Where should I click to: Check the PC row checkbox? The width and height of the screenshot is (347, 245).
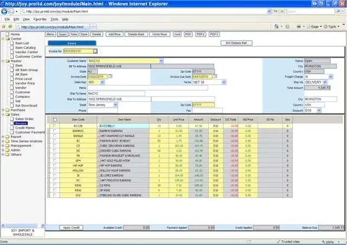point(54,180)
